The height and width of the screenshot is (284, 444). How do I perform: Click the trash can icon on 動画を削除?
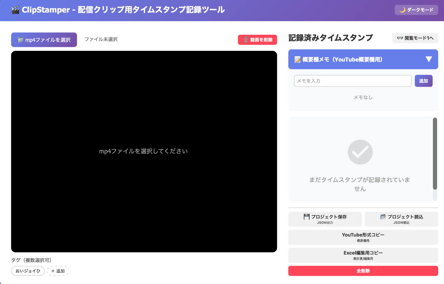[x=246, y=40]
